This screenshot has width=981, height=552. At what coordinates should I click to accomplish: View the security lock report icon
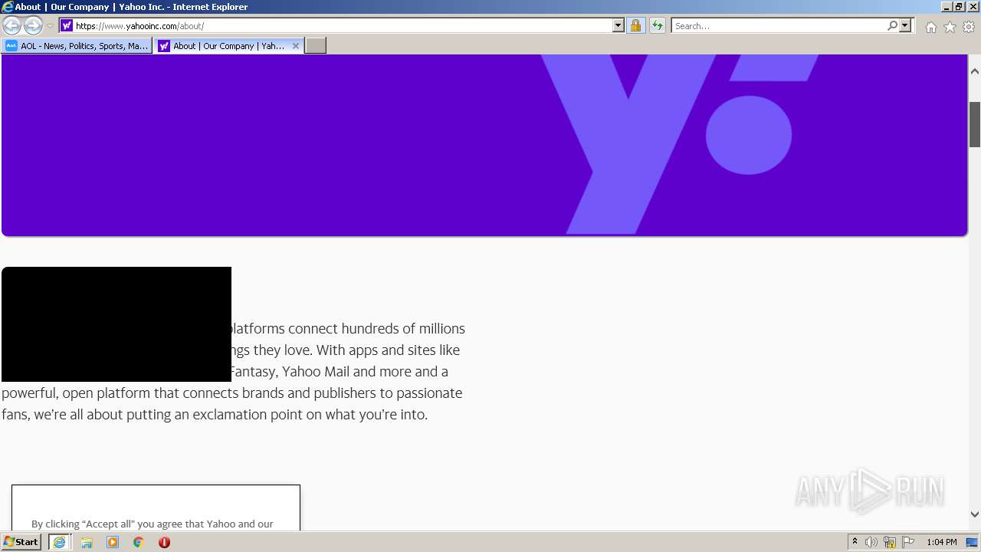[x=635, y=25]
